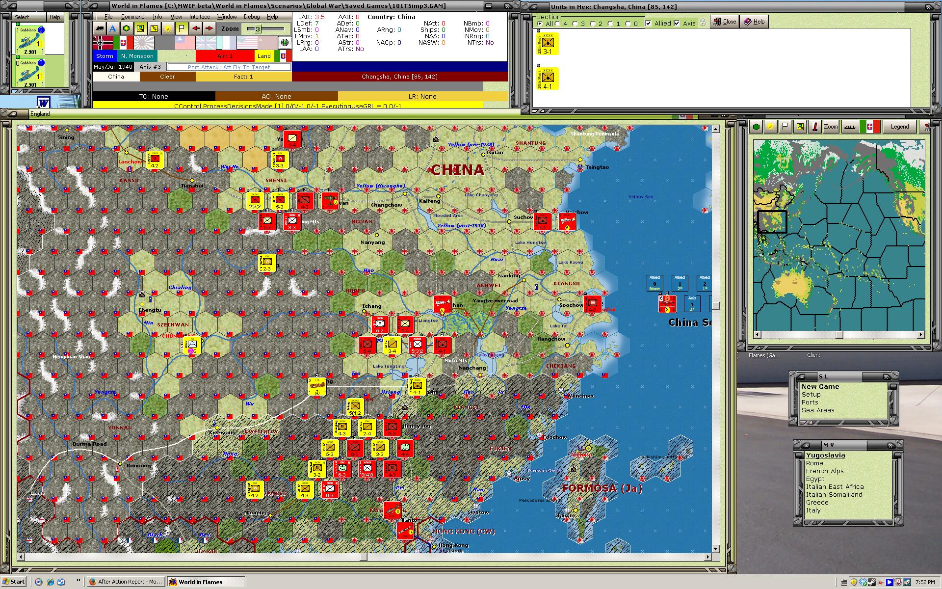Image resolution: width=942 pixels, height=589 pixels.
Task: Select the 20th 4-1 unit counter in Units in Hex
Action: (x=548, y=79)
